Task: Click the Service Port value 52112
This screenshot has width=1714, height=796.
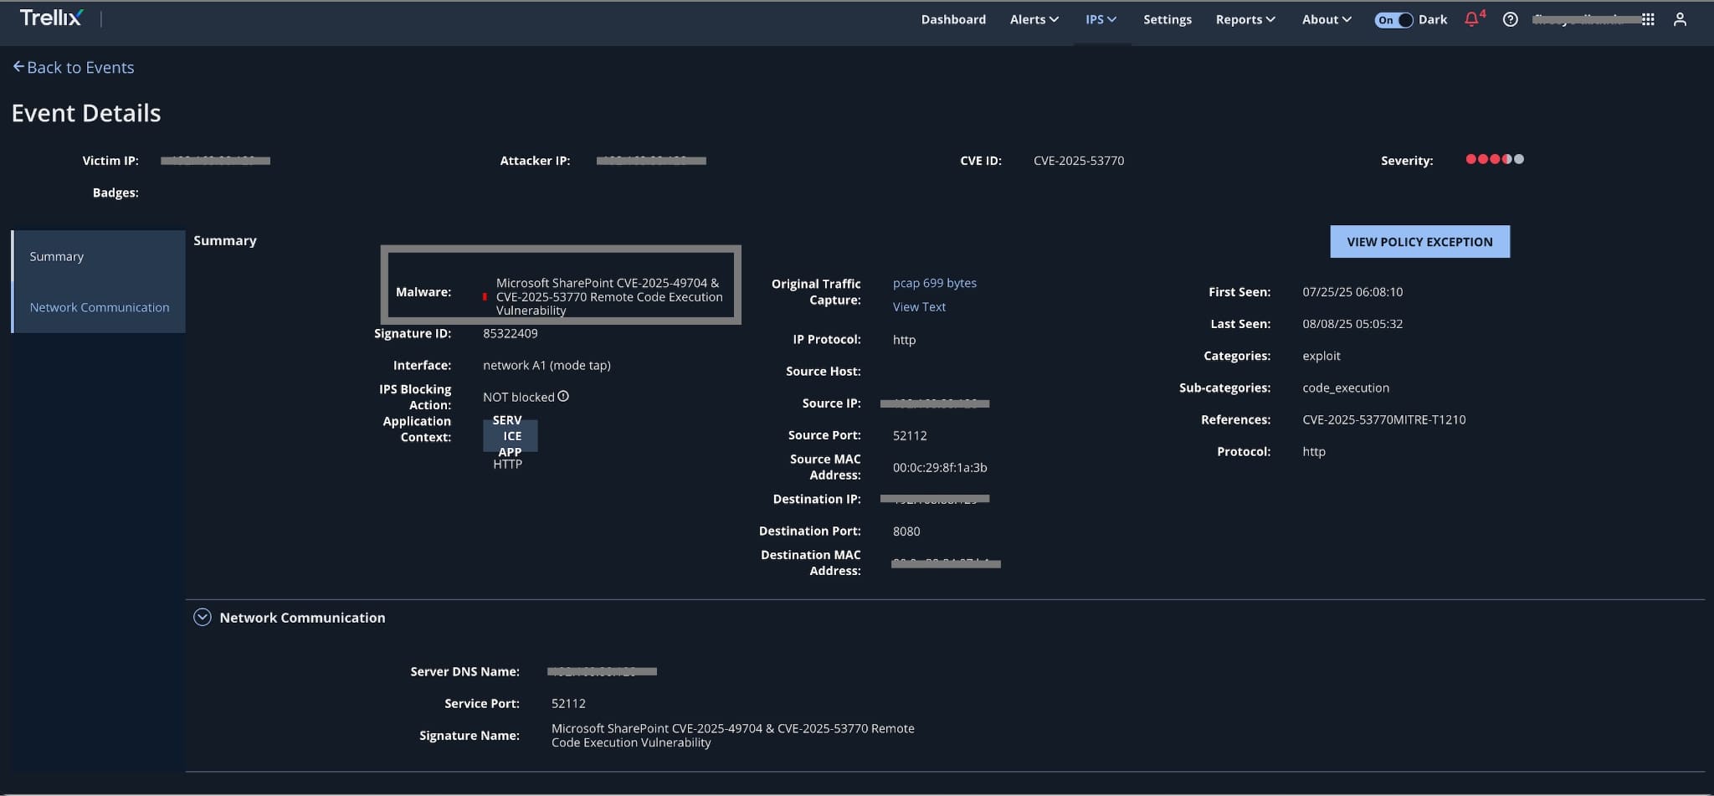Action: [x=568, y=703]
